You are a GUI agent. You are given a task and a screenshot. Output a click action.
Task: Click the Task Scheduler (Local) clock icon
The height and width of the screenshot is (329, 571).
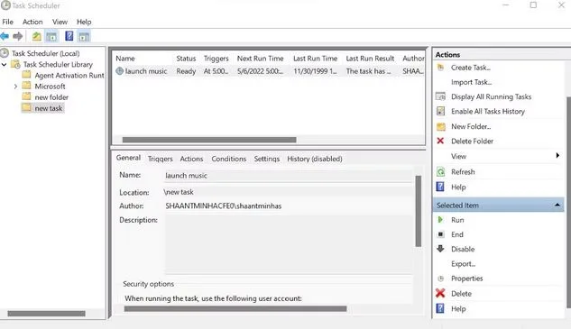(5, 53)
